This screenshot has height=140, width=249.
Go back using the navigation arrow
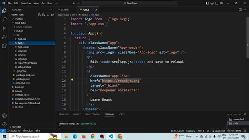[74, 3]
